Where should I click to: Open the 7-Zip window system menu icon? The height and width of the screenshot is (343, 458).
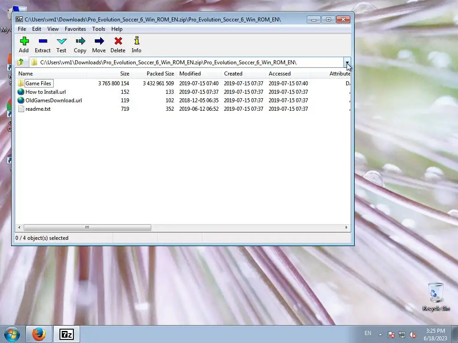pos(19,20)
